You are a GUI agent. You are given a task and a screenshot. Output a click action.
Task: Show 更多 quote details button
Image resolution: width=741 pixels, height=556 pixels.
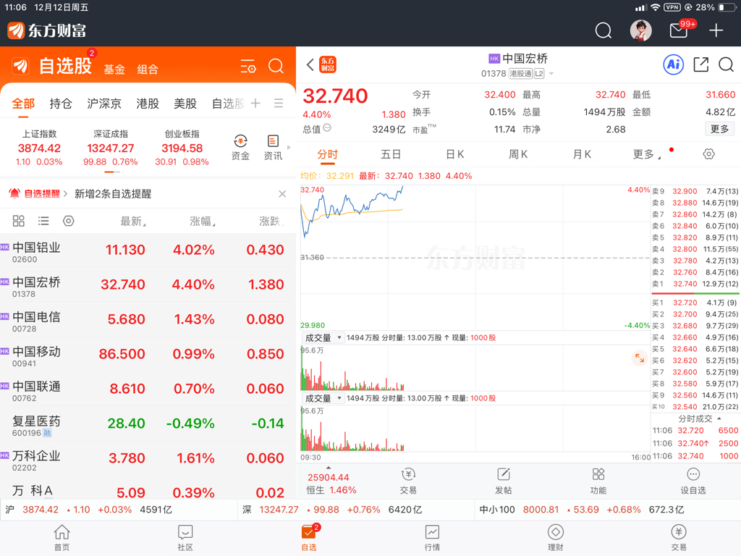coord(719,129)
